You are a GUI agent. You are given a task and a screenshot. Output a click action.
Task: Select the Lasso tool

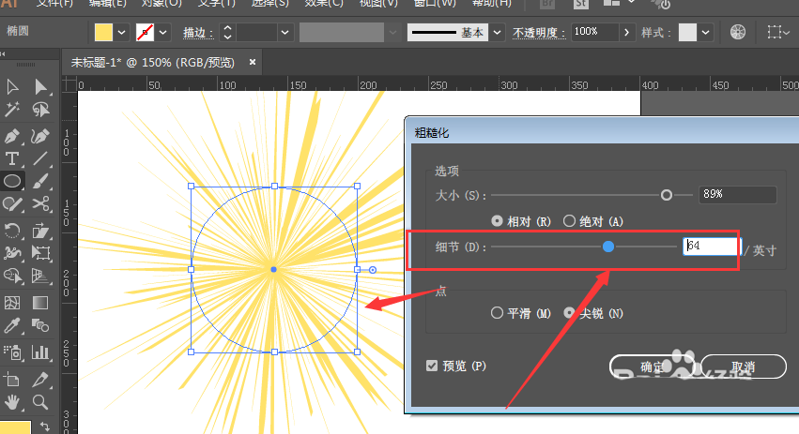tap(40, 109)
